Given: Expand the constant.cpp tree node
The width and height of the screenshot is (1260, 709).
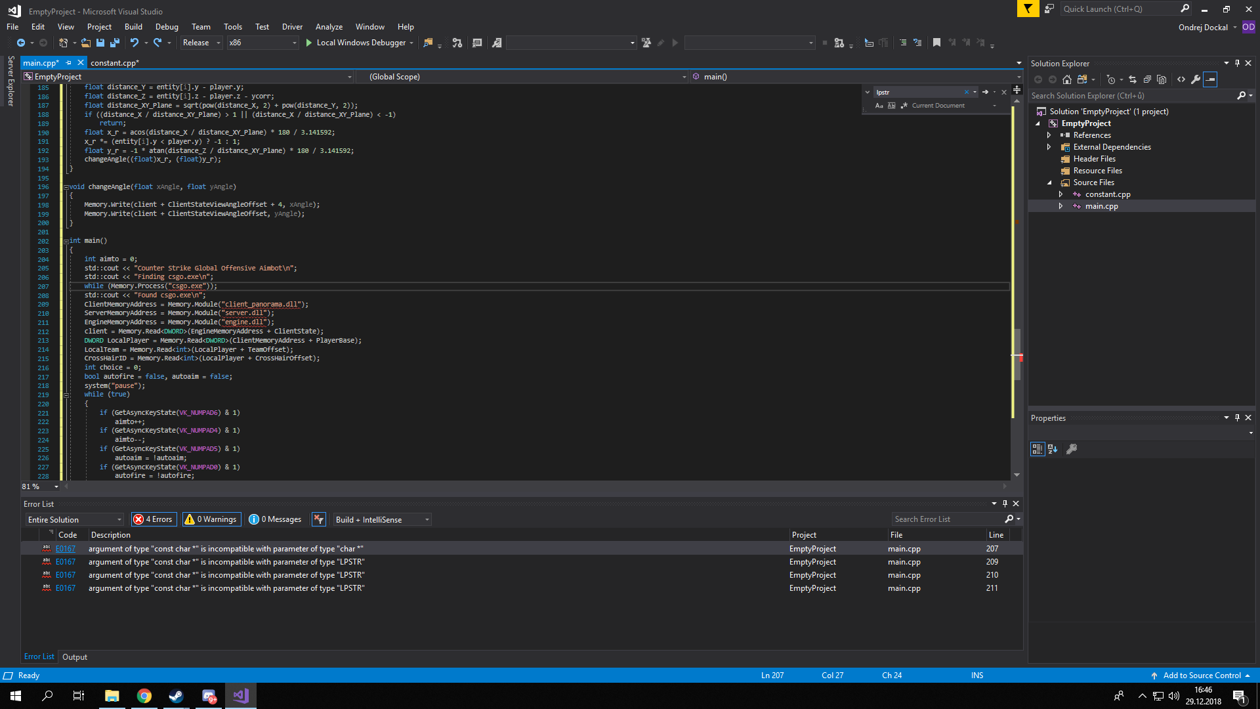Looking at the screenshot, I should pos(1061,194).
